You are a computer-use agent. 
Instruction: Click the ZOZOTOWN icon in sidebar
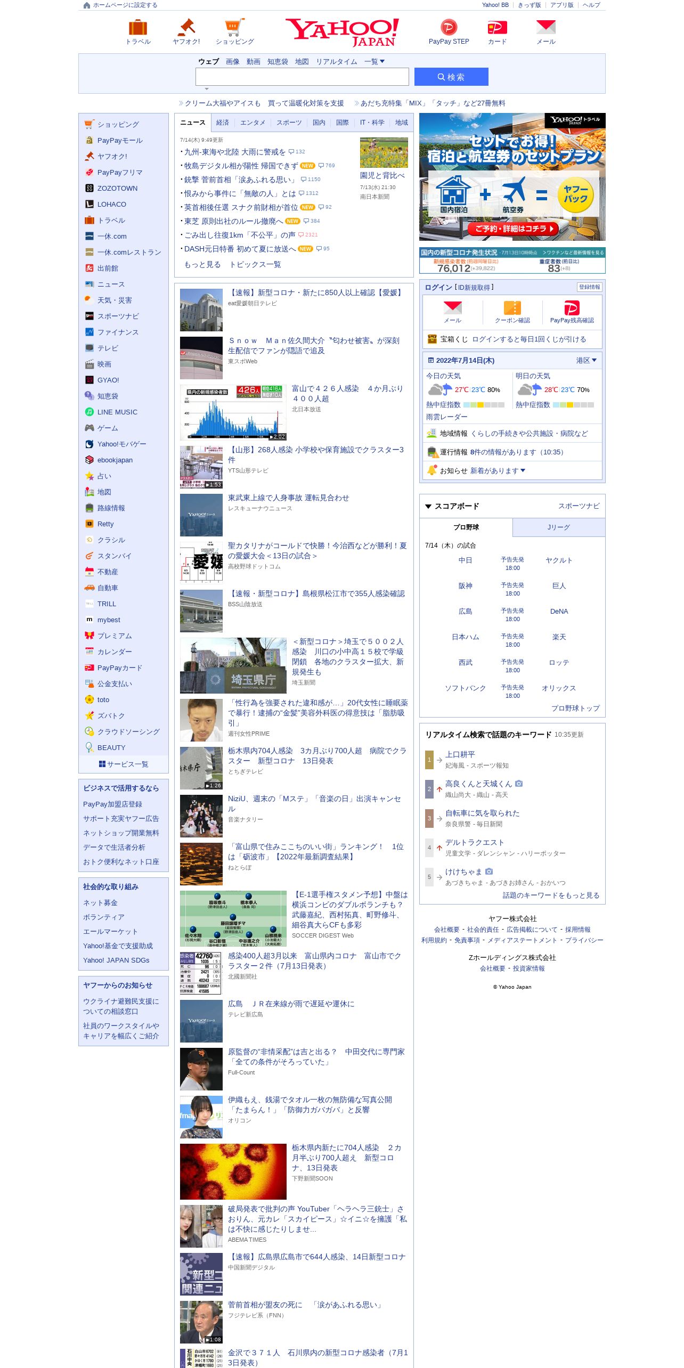pyautogui.click(x=89, y=188)
